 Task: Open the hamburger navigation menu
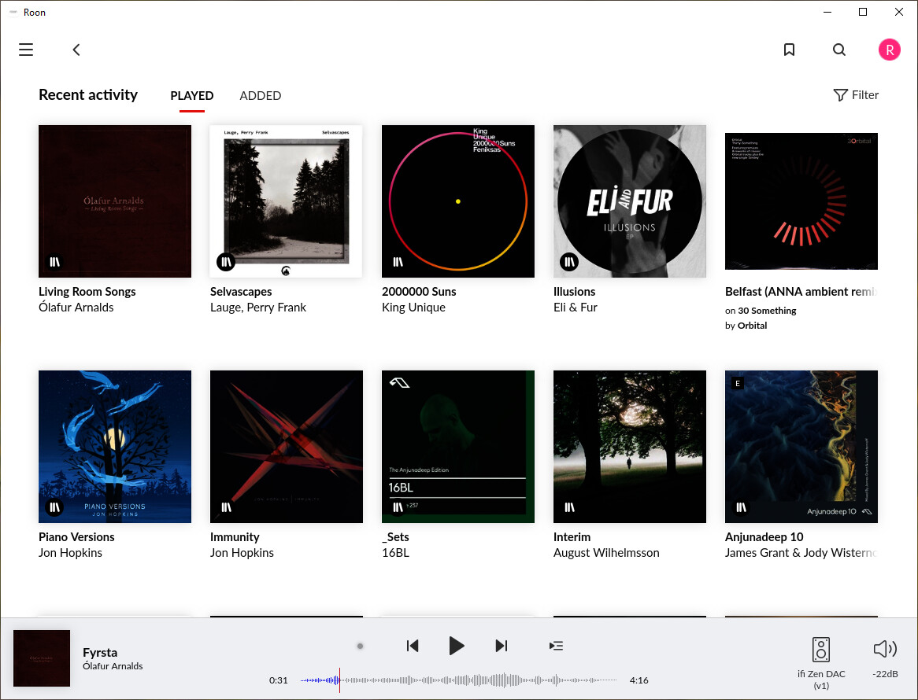point(26,50)
